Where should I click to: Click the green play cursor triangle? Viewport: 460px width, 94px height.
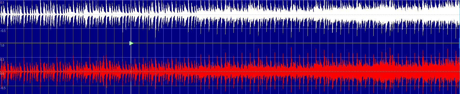131,43
